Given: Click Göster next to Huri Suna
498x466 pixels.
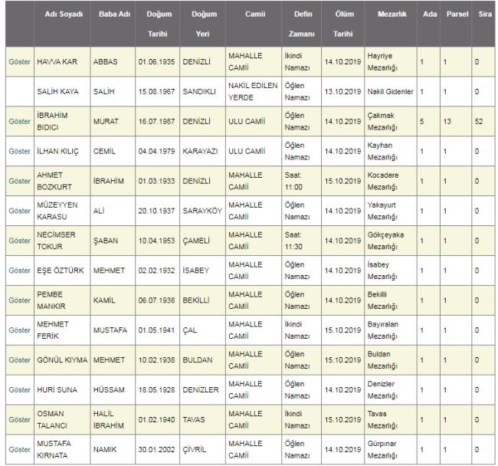Looking at the screenshot, I should click(19, 390).
